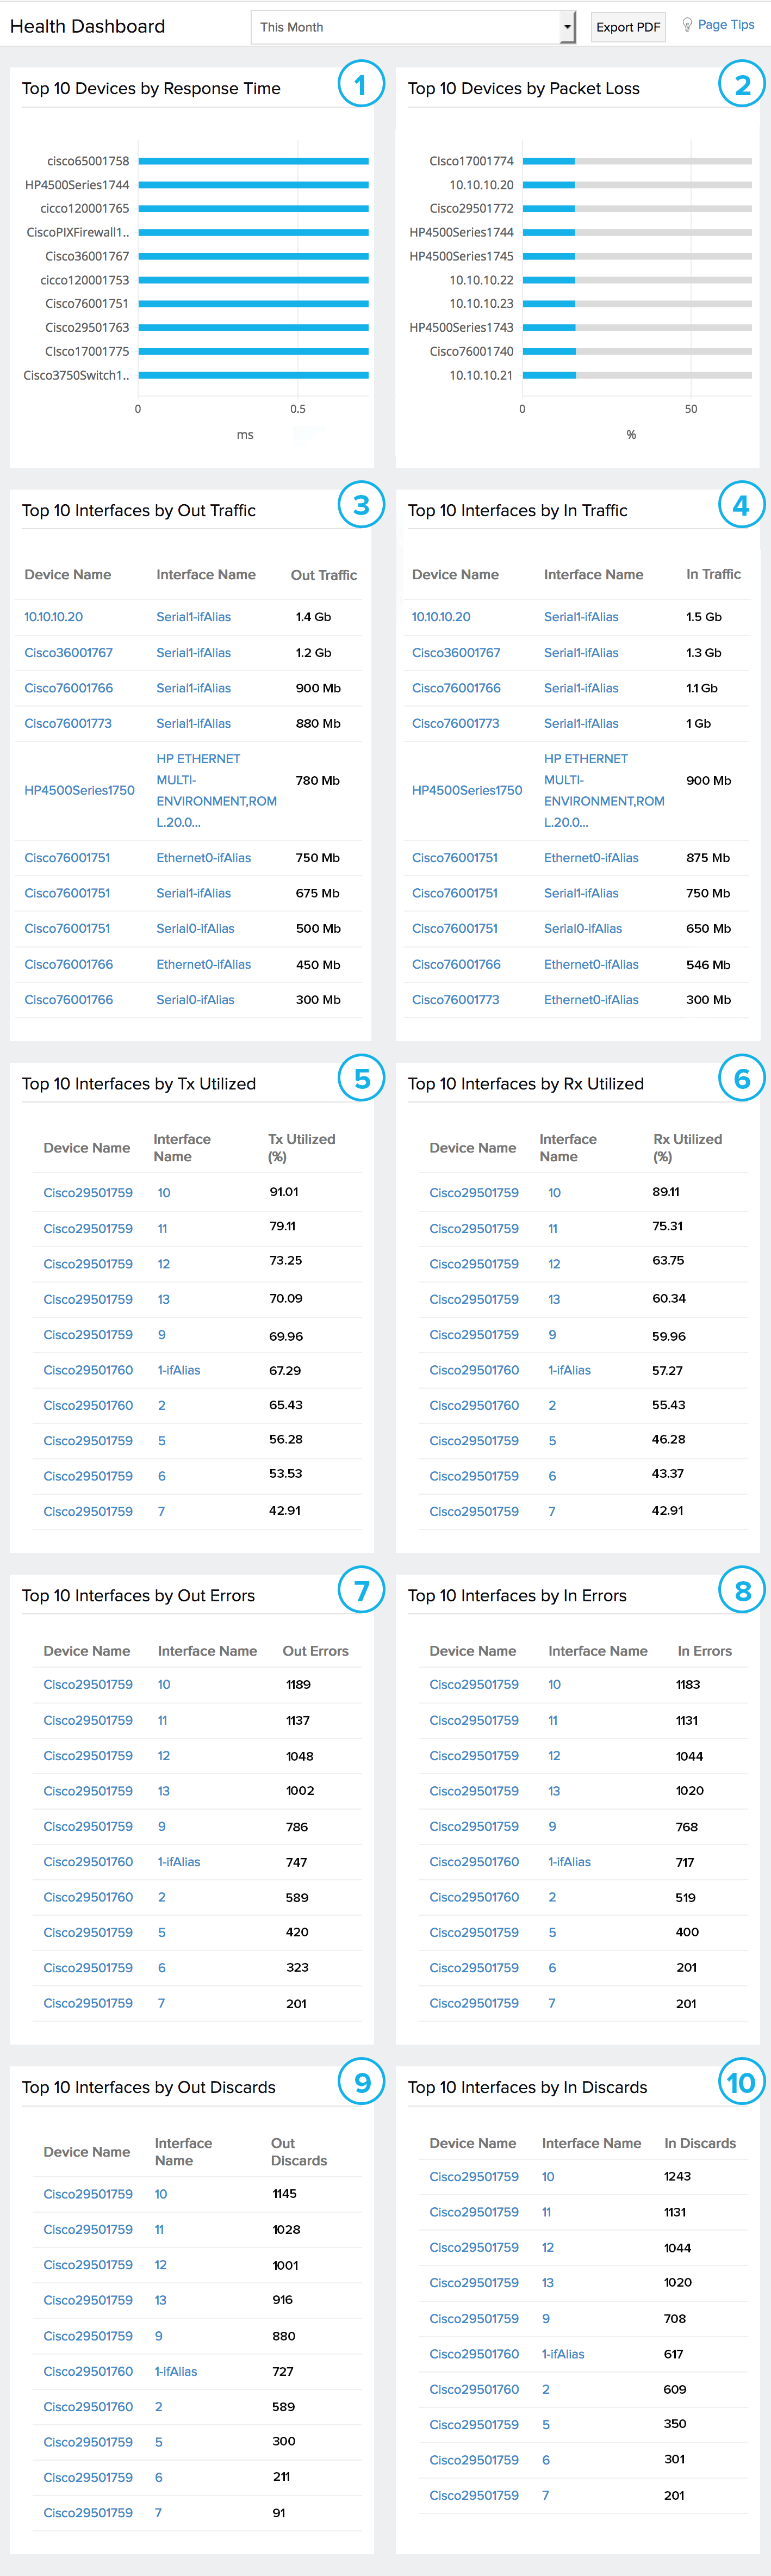Click numbered badge 3 on Out Traffic widget
The width and height of the screenshot is (771, 2576).
pyautogui.click(x=360, y=505)
